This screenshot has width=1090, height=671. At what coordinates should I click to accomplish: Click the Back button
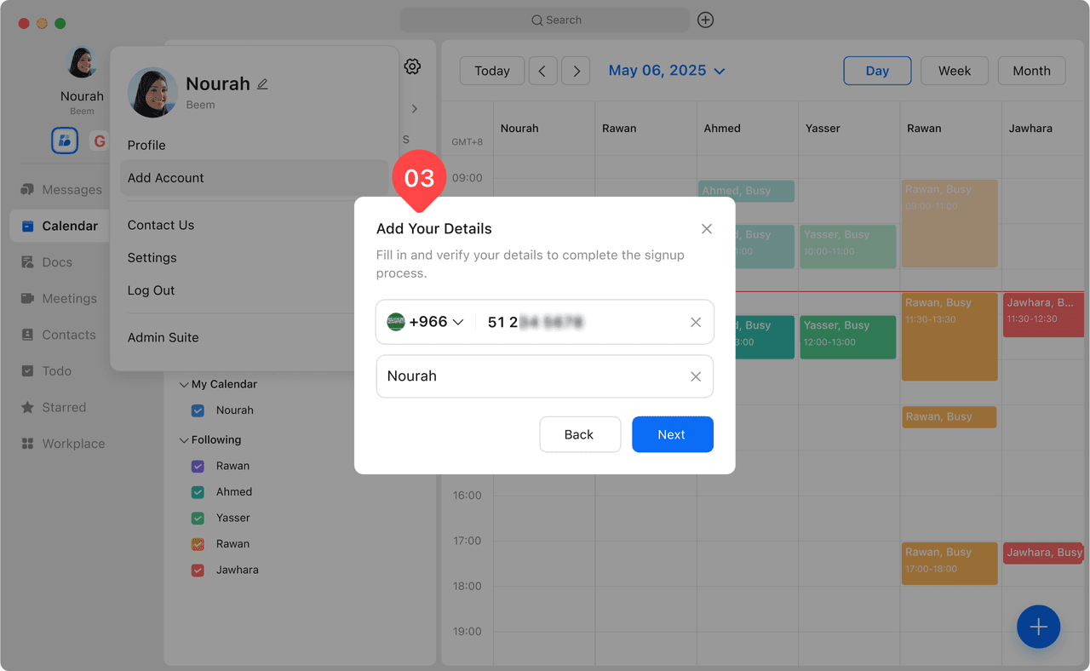579,434
